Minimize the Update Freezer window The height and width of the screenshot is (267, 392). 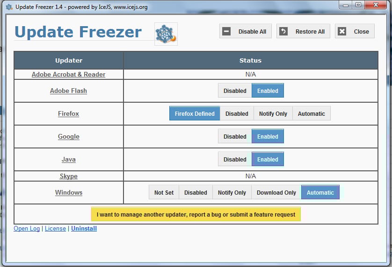pyautogui.click(x=346, y=5)
